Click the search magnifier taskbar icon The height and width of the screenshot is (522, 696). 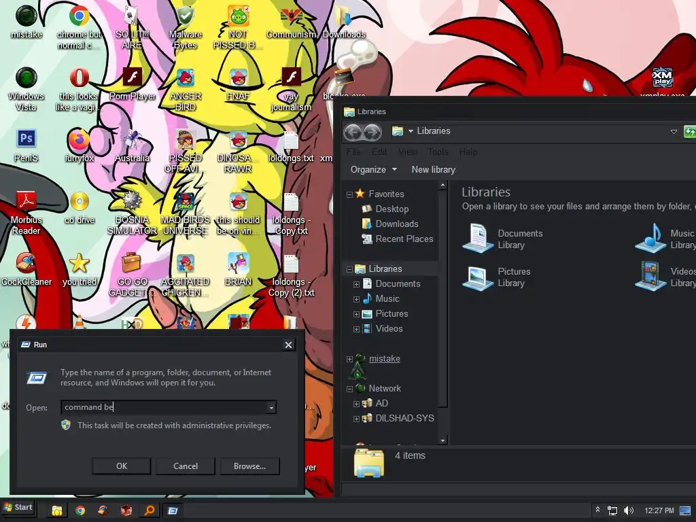click(x=150, y=511)
